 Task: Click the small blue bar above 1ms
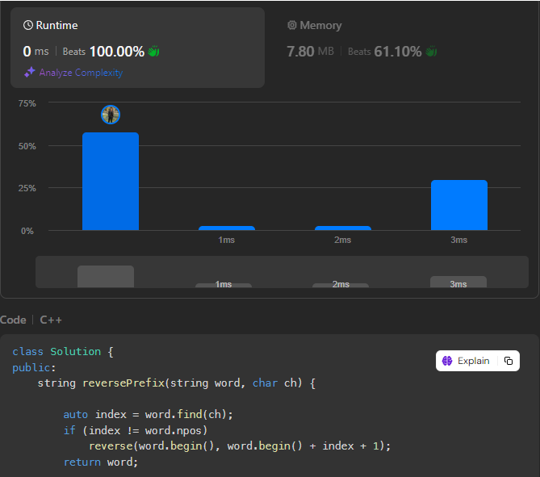227,228
